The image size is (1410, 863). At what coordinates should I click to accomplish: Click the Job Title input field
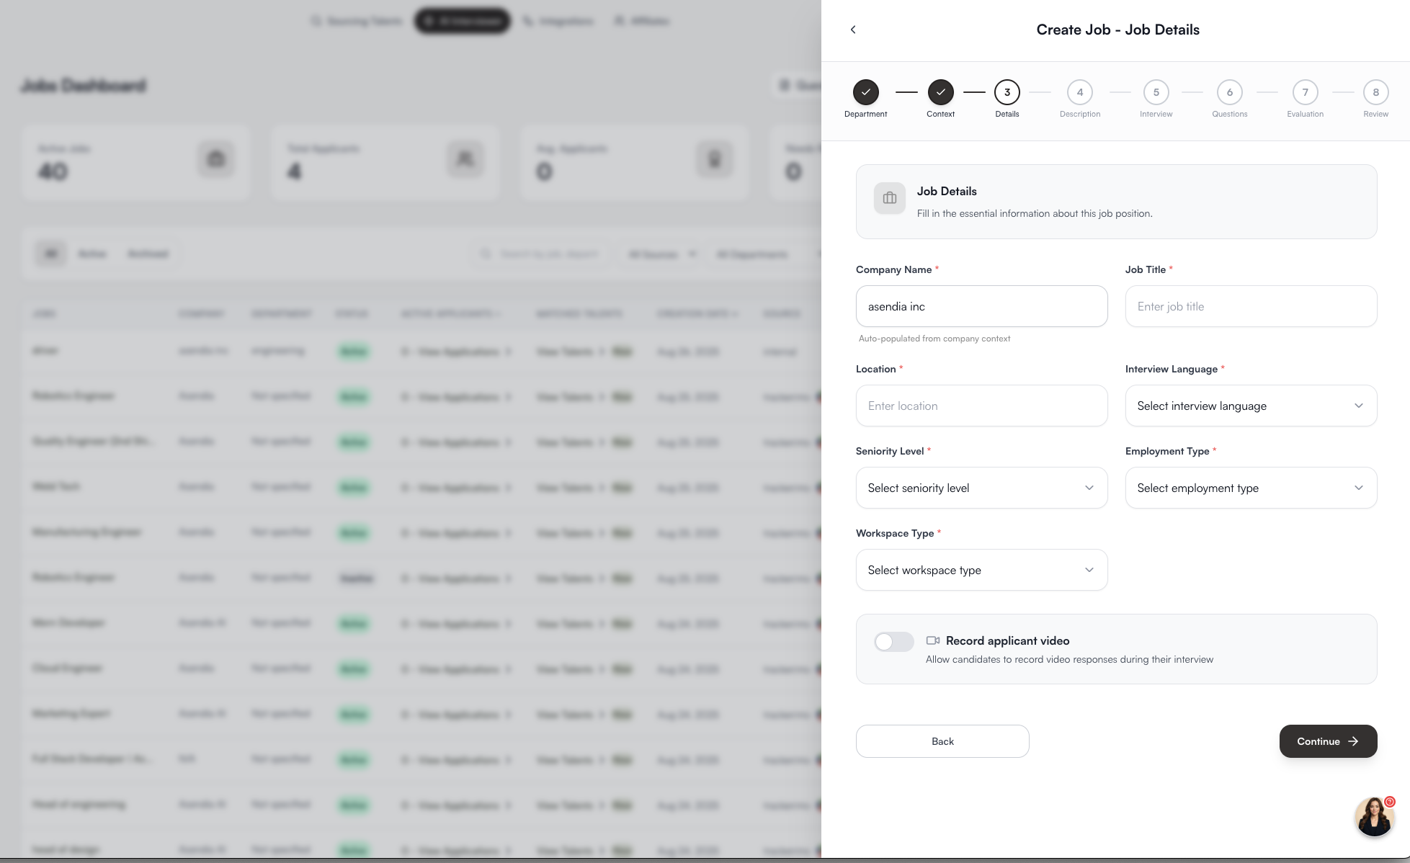tap(1251, 306)
